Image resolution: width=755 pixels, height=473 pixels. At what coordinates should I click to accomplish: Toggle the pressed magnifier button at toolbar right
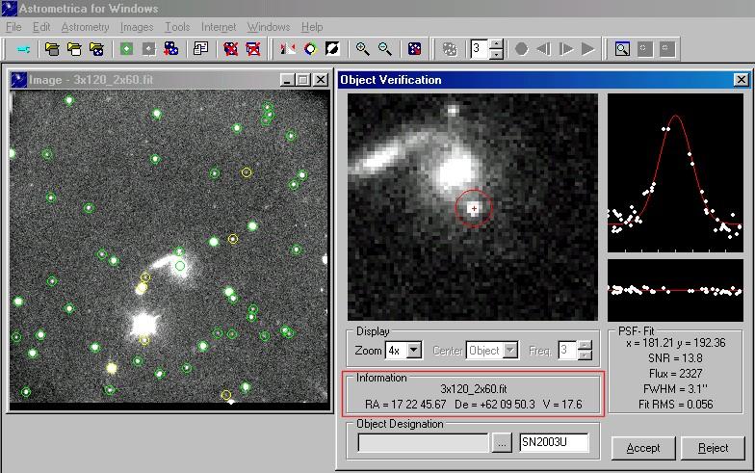click(622, 48)
